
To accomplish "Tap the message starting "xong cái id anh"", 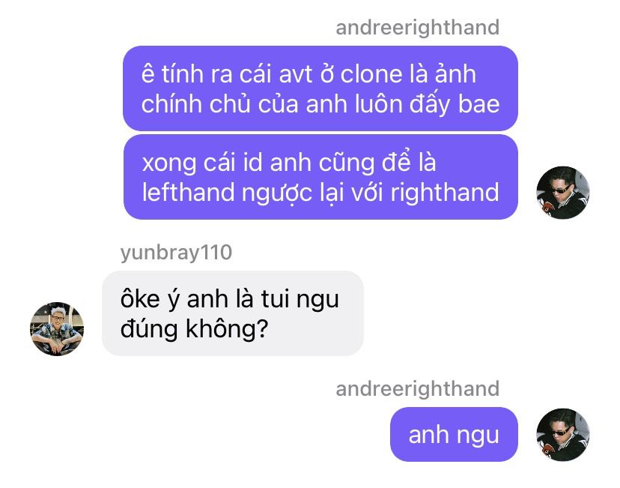I will (x=320, y=177).
